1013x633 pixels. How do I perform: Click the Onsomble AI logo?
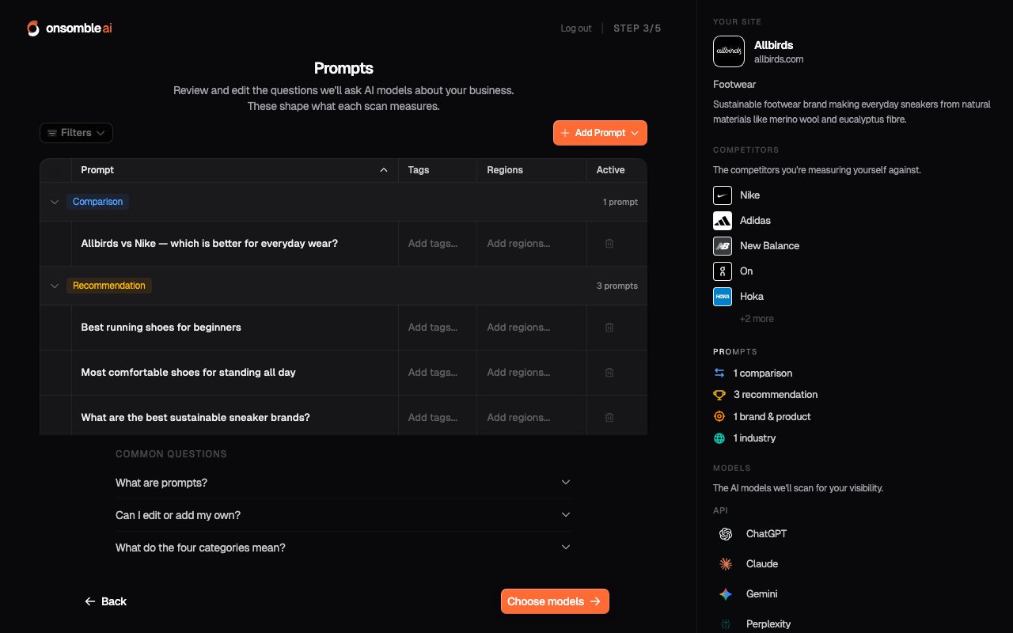click(x=70, y=28)
